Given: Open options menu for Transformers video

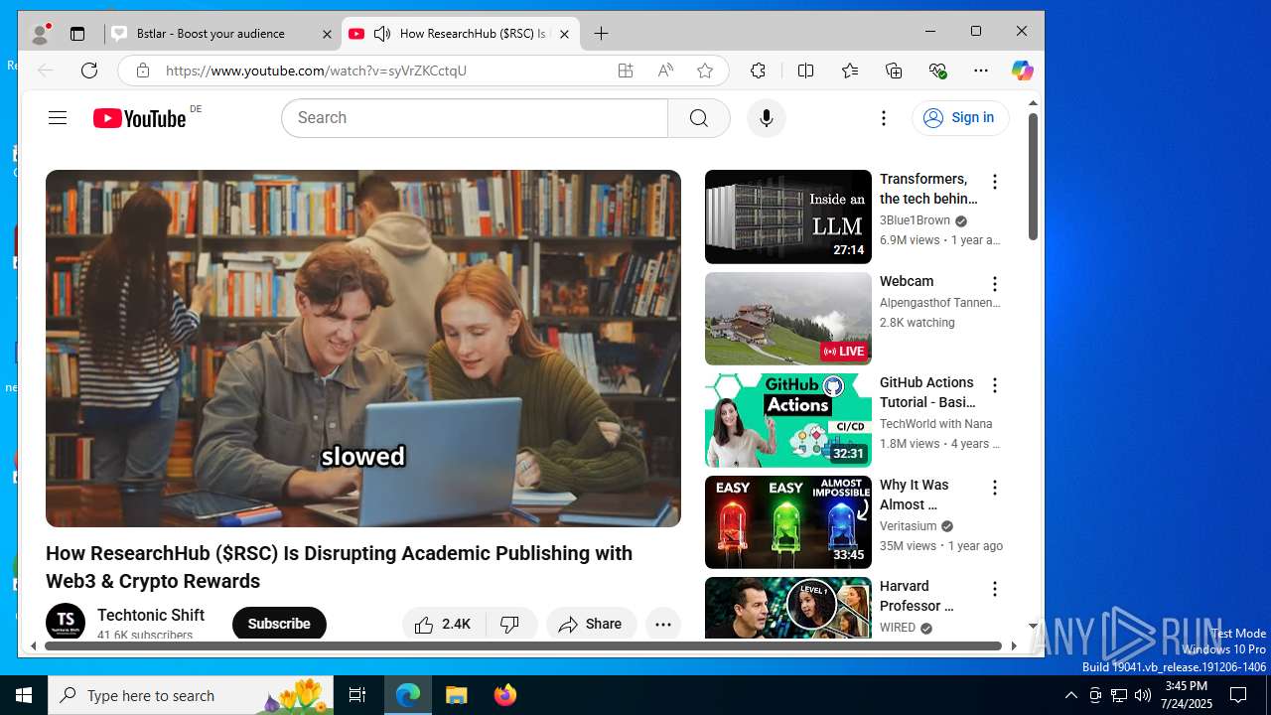Looking at the screenshot, I should (x=994, y=182).
